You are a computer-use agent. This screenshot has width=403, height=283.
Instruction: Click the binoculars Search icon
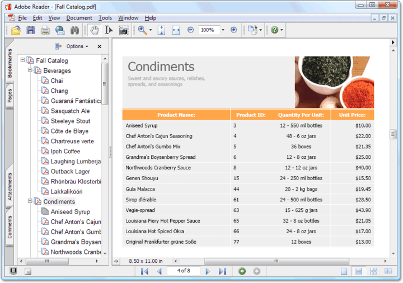[74, 30]
